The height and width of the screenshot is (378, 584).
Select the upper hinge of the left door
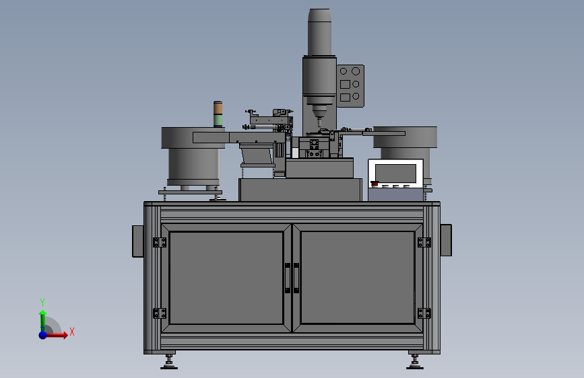(x=160, y=242)
